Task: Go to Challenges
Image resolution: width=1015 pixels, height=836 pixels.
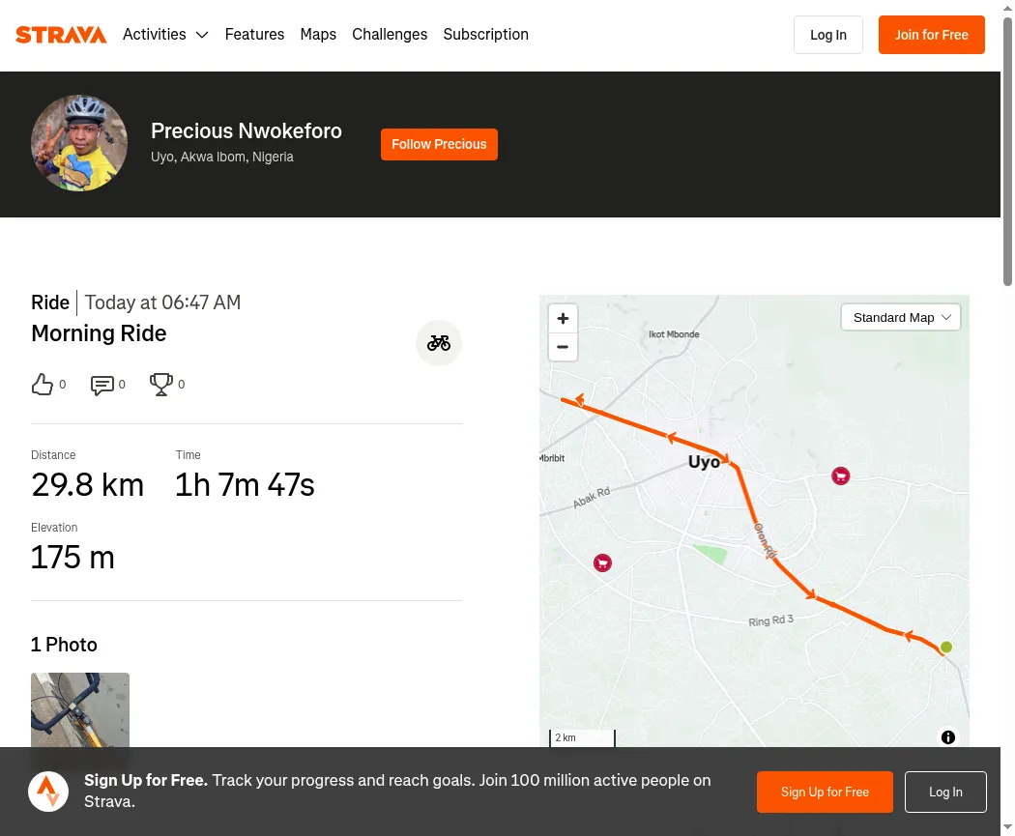Action: click(390, 34)
